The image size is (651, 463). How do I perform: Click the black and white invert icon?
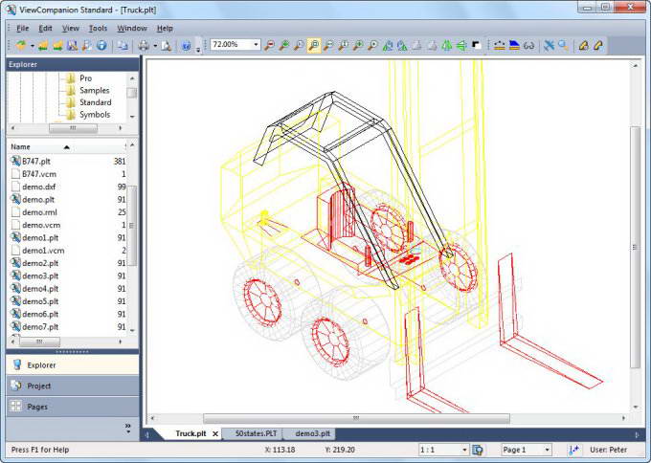(476, 45)
